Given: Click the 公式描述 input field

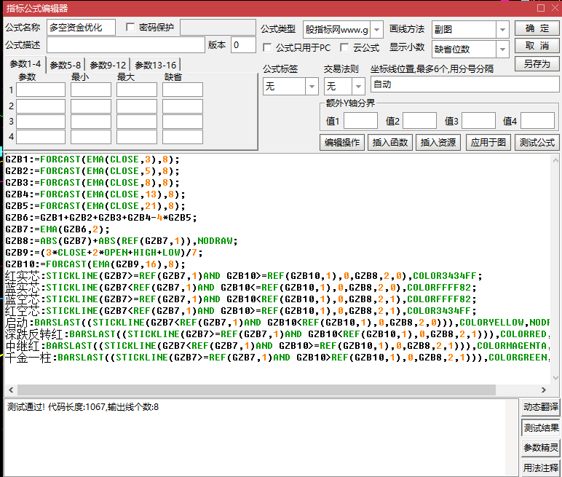Looking at the screenshot, I should click(126, 45).
